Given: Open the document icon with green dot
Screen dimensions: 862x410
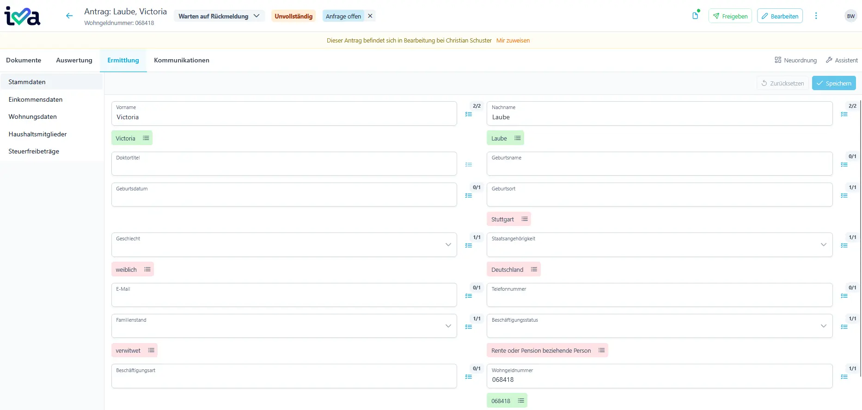Looking at the screenshot, I should [x=695, y=16].
